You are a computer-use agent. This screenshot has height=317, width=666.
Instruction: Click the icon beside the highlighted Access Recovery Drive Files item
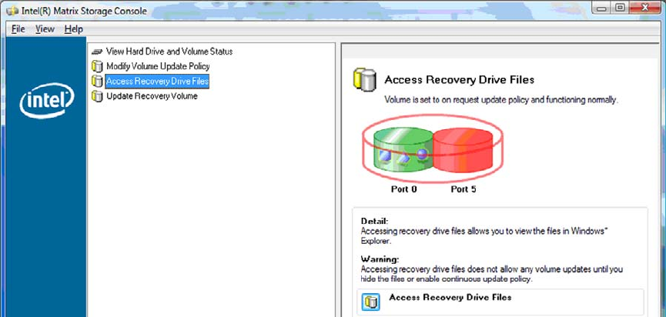coord(97,81)
